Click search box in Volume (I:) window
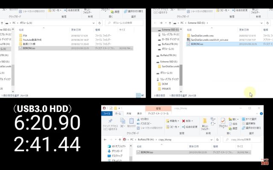Viewport: 273px width, 170px height. tap(124, 23)
